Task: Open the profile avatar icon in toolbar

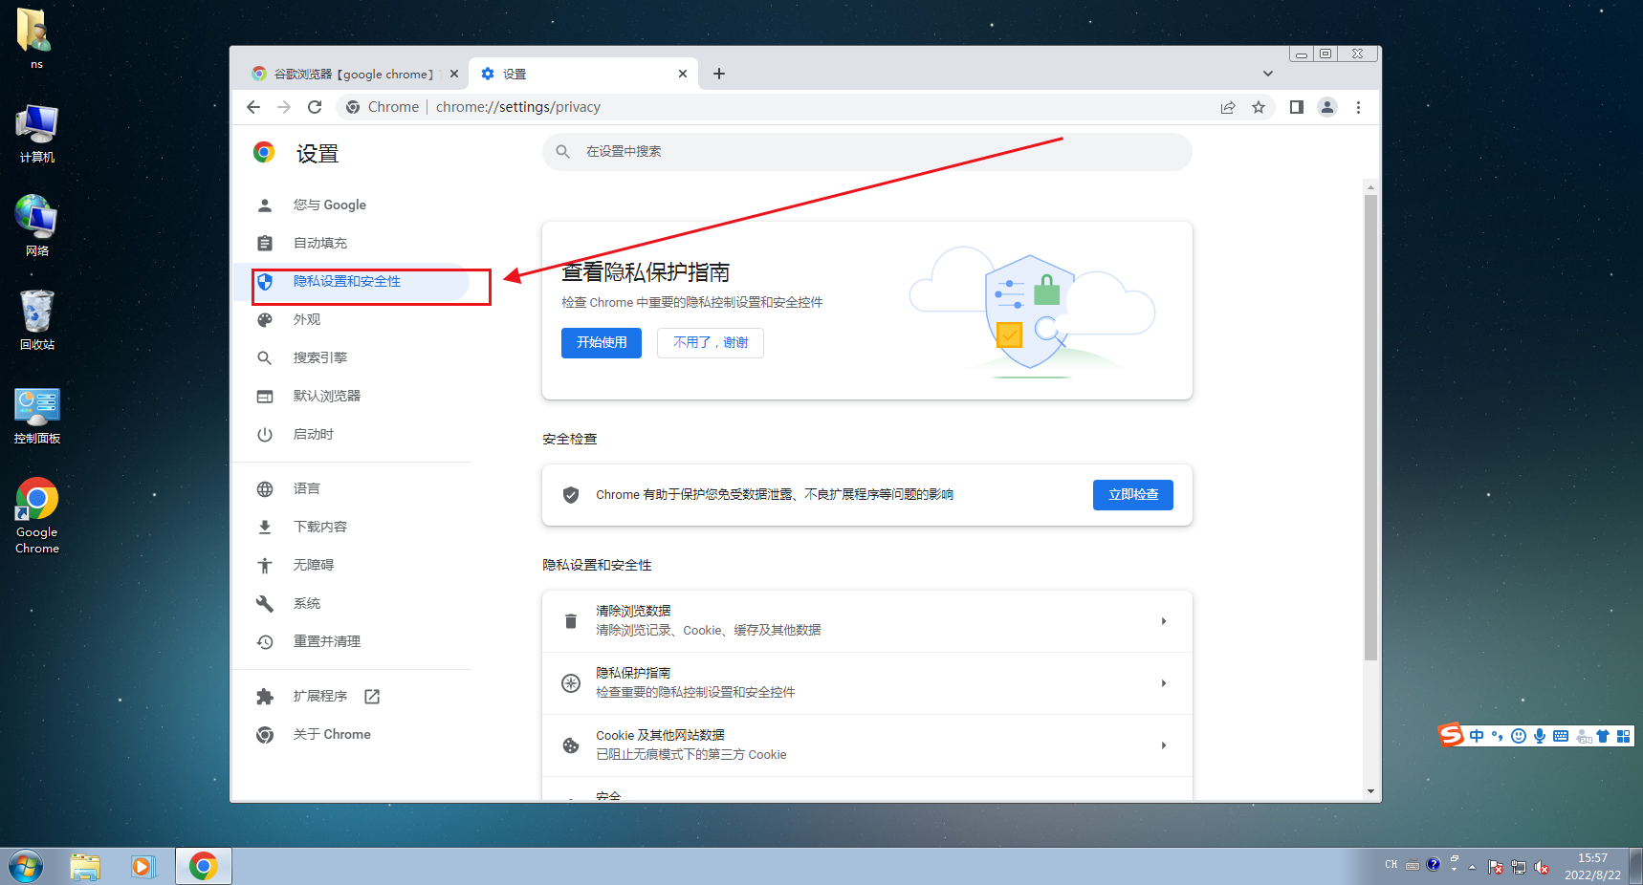Action: coord(1327,107)
